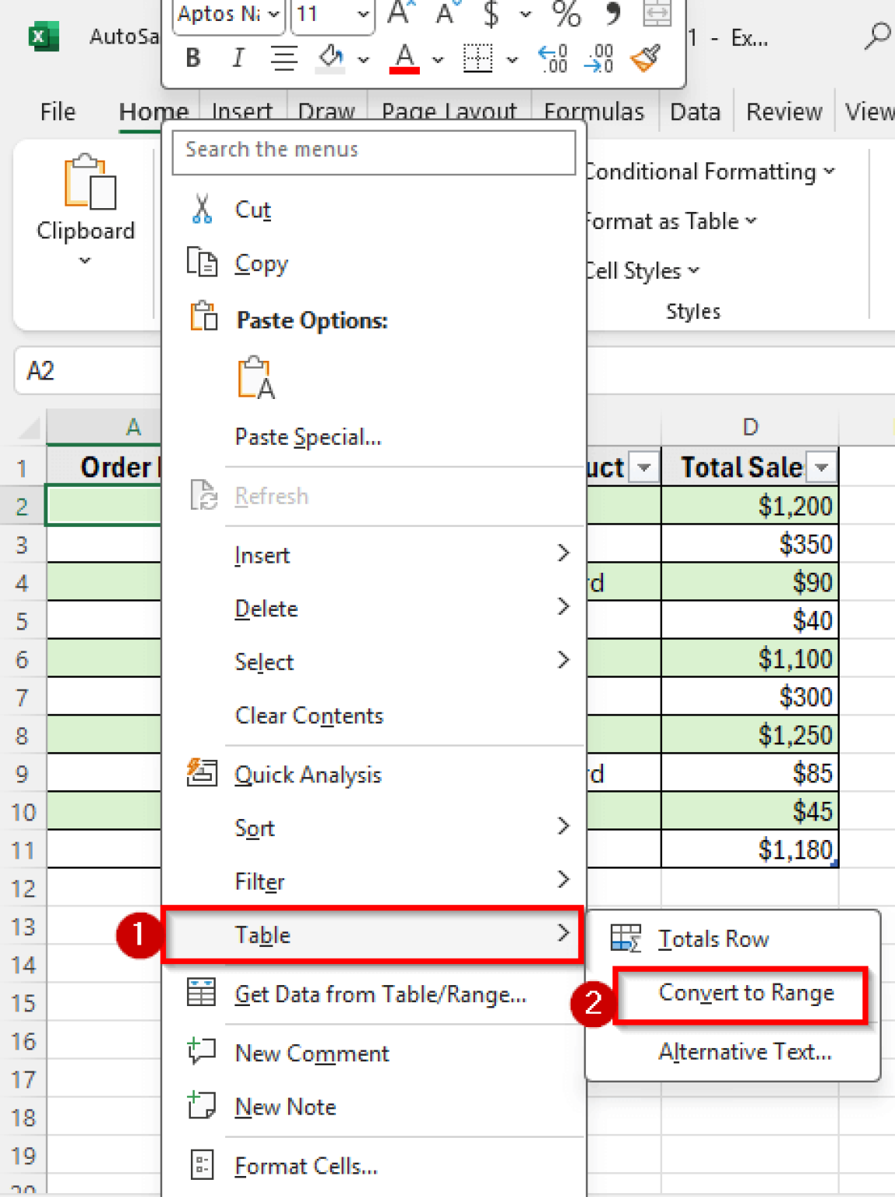Click inside the Search the menus field

tap(374, 150)
